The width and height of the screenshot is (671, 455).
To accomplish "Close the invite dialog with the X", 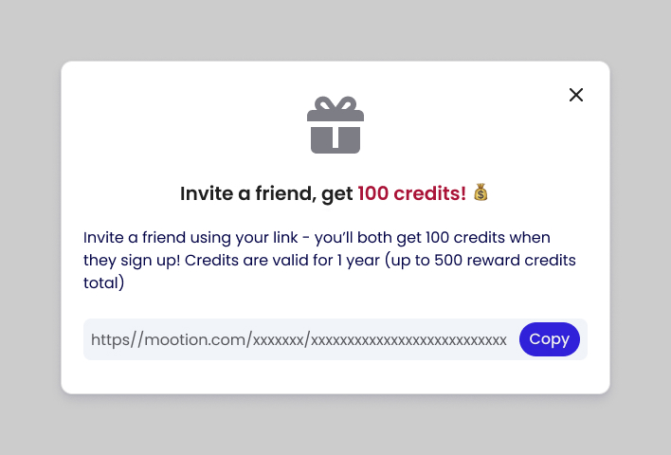I will pyautogui.click(x=575, y=95).
